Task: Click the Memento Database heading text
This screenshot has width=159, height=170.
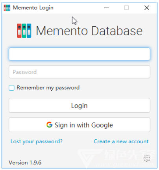Action: [89, 31]
